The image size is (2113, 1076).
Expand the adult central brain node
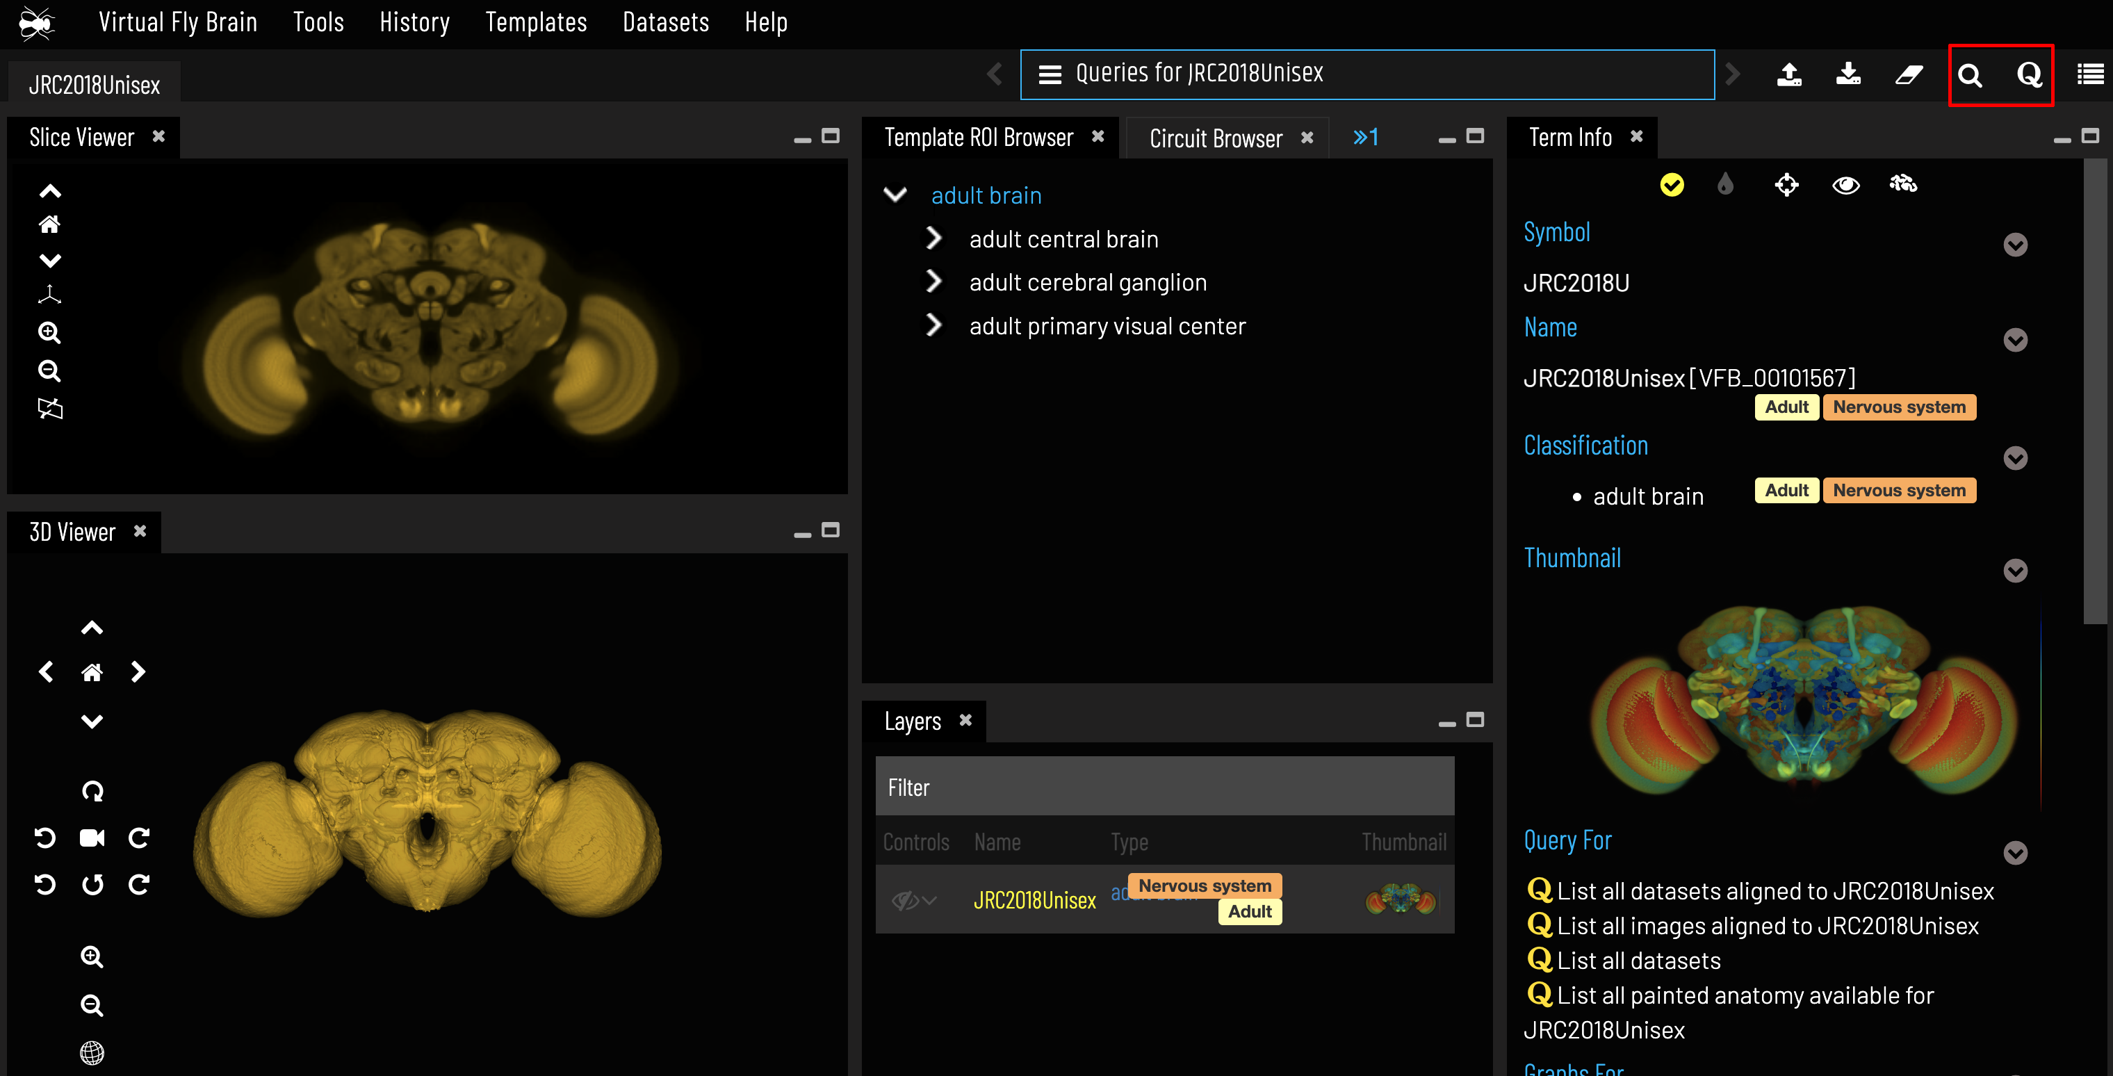(933, 238)
